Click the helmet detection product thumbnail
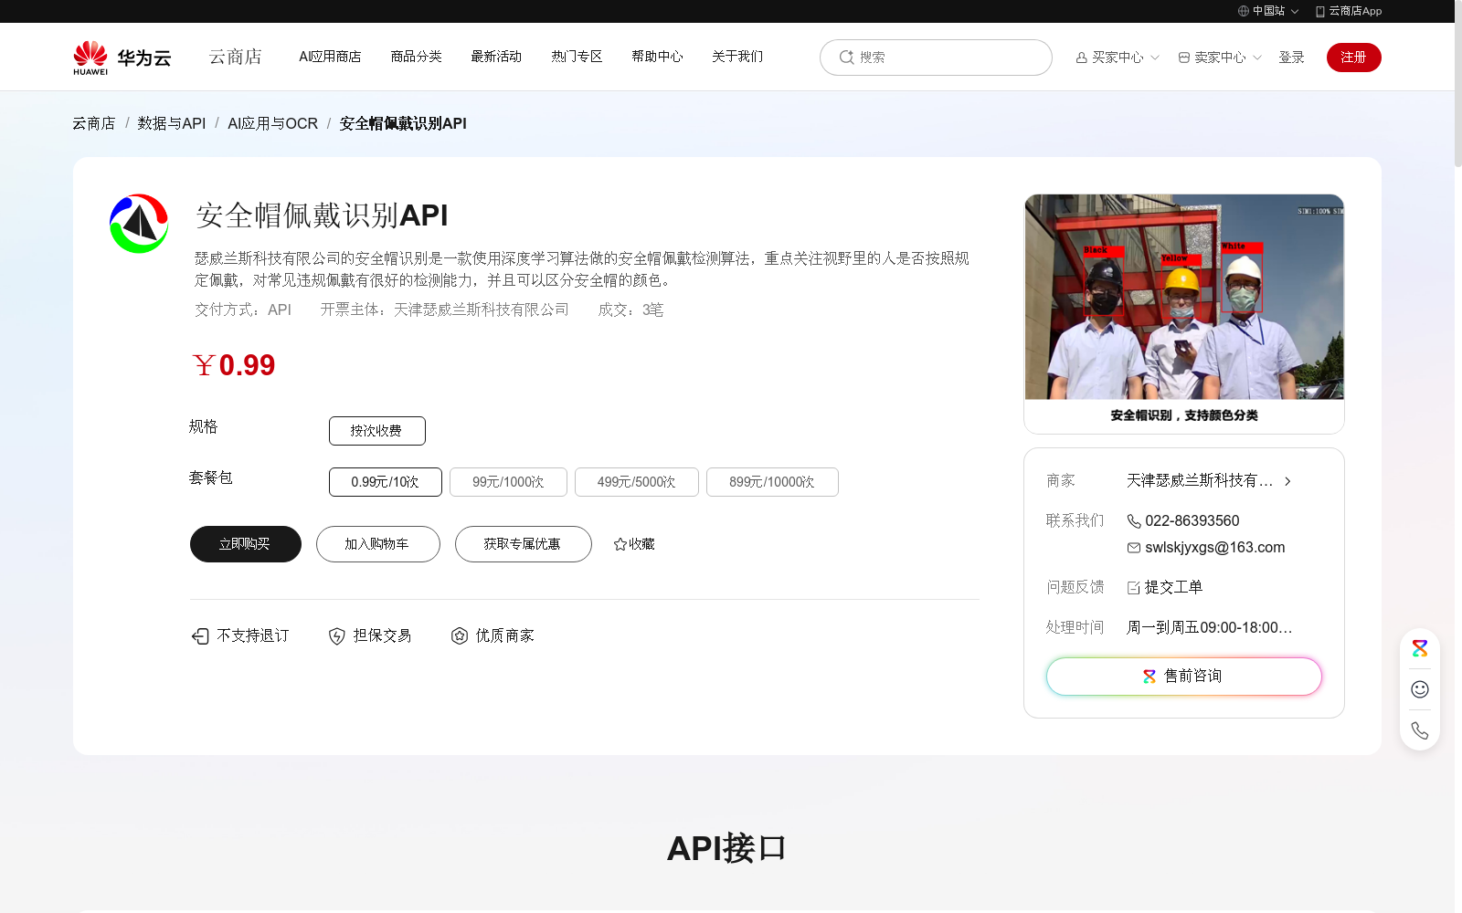The width and height of the screenshot is (1462, 913). click(x=1184, y=313)
